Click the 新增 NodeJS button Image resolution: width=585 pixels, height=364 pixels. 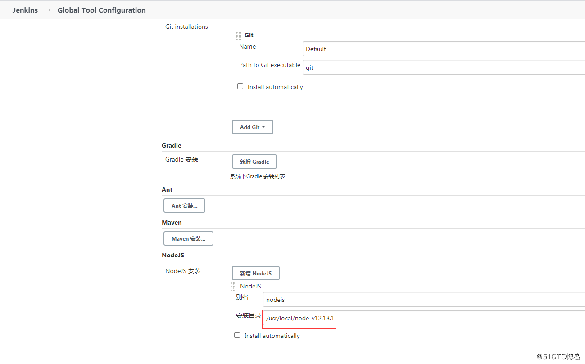coord(255,273)
